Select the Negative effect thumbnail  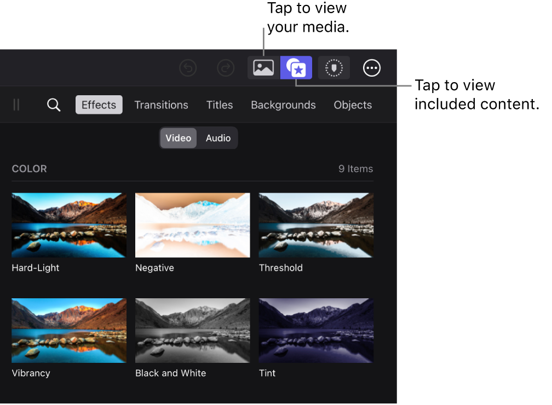[193, 225]
